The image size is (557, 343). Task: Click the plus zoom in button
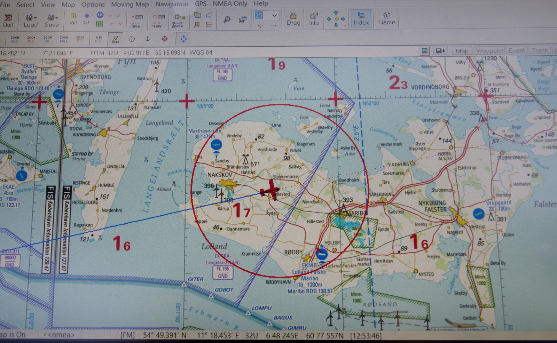[x=260, y=25]
